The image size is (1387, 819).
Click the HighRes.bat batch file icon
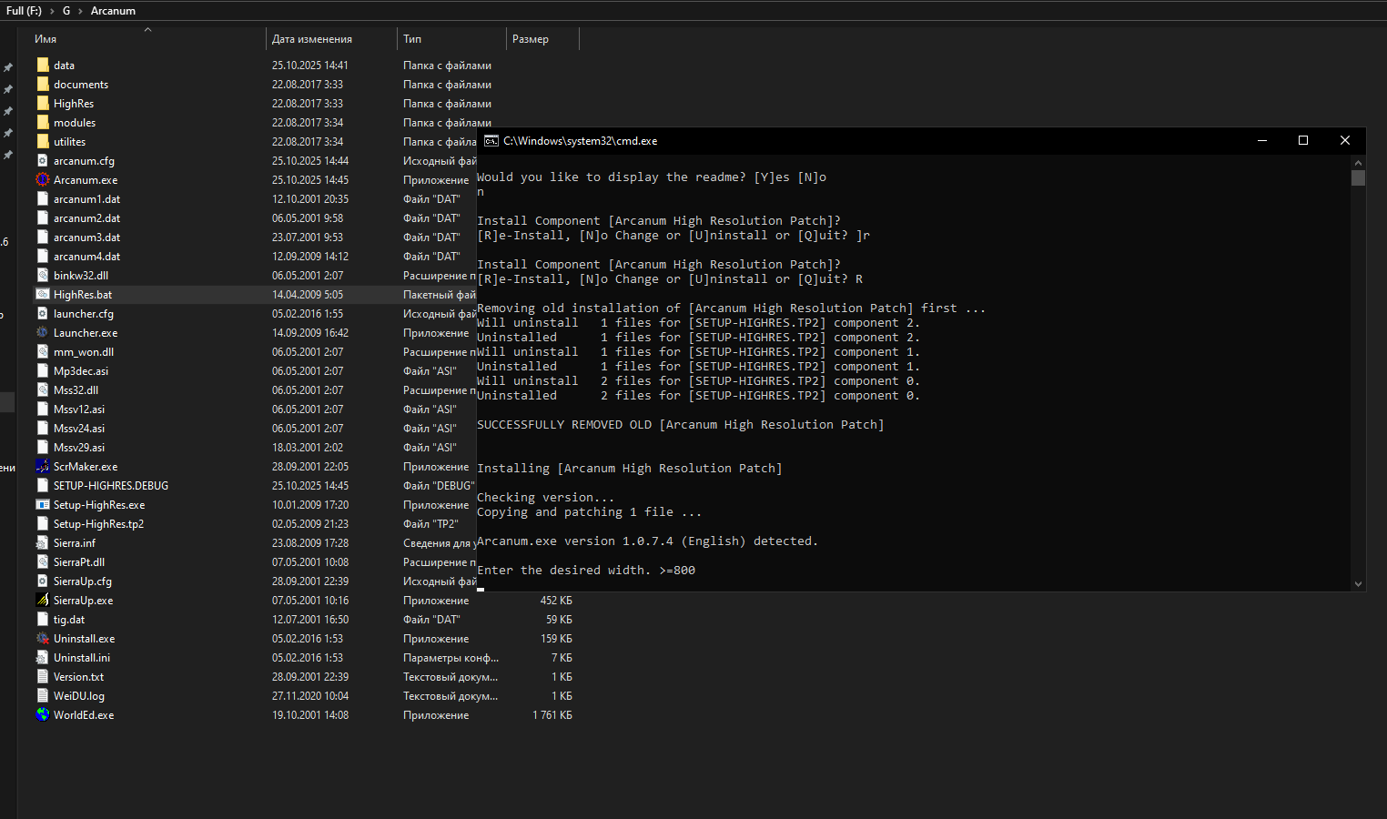coord(43,295)
